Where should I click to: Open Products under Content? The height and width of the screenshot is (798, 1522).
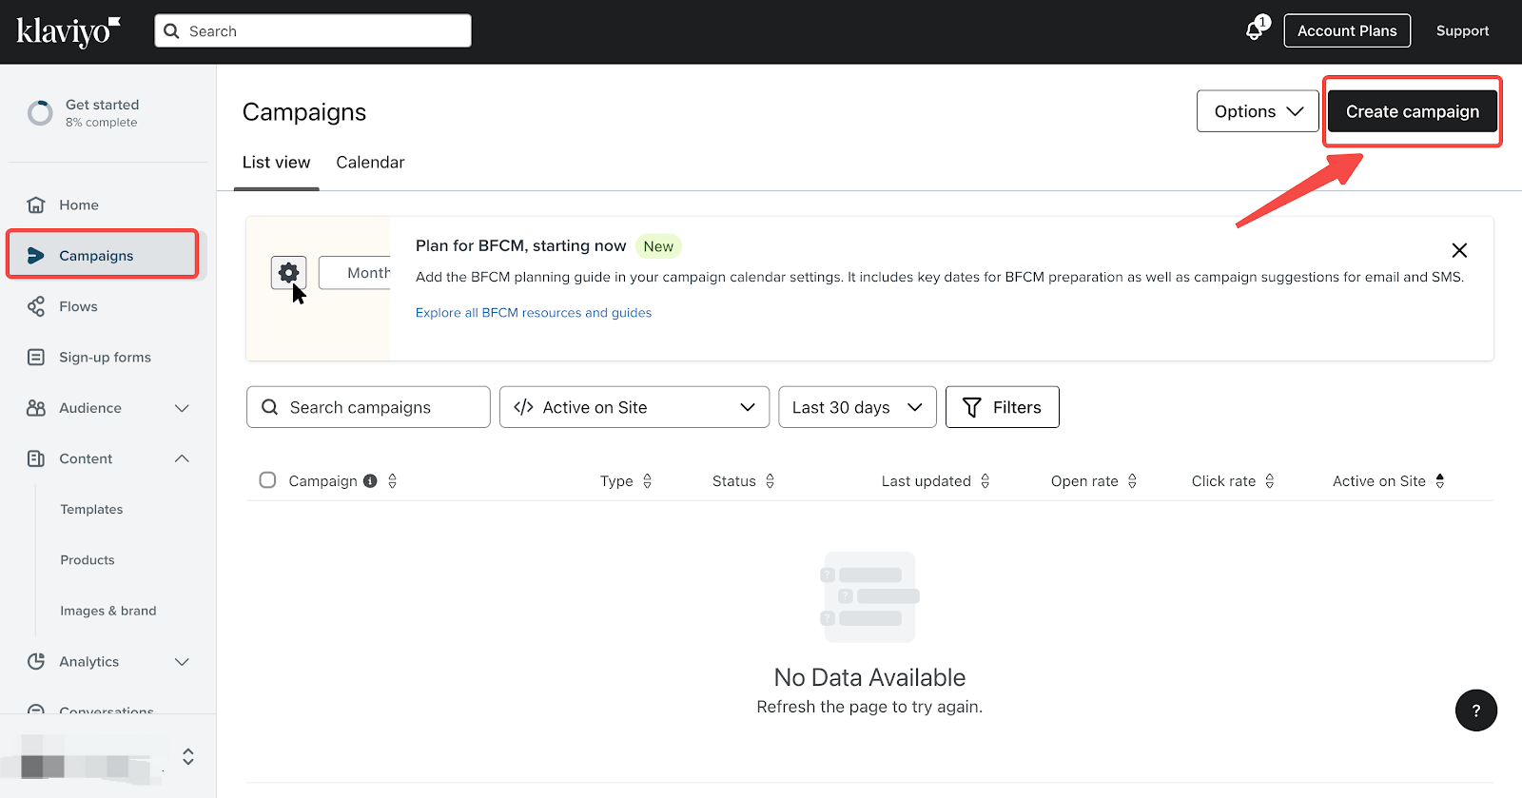(88, 560)
